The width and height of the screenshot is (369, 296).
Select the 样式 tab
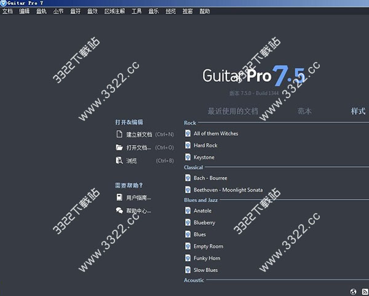point(358,111)
